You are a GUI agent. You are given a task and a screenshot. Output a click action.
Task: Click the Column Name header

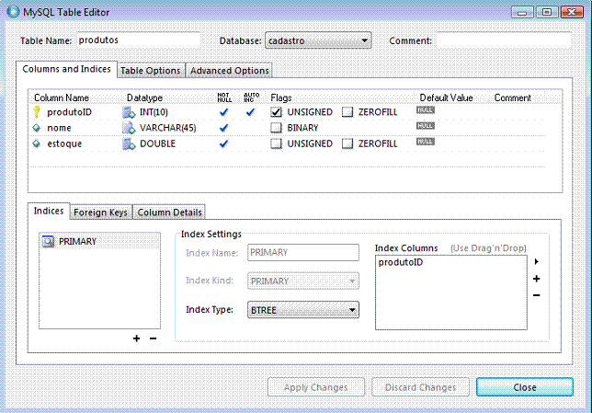62,98
